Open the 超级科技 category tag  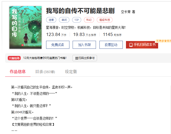point(105,20)
